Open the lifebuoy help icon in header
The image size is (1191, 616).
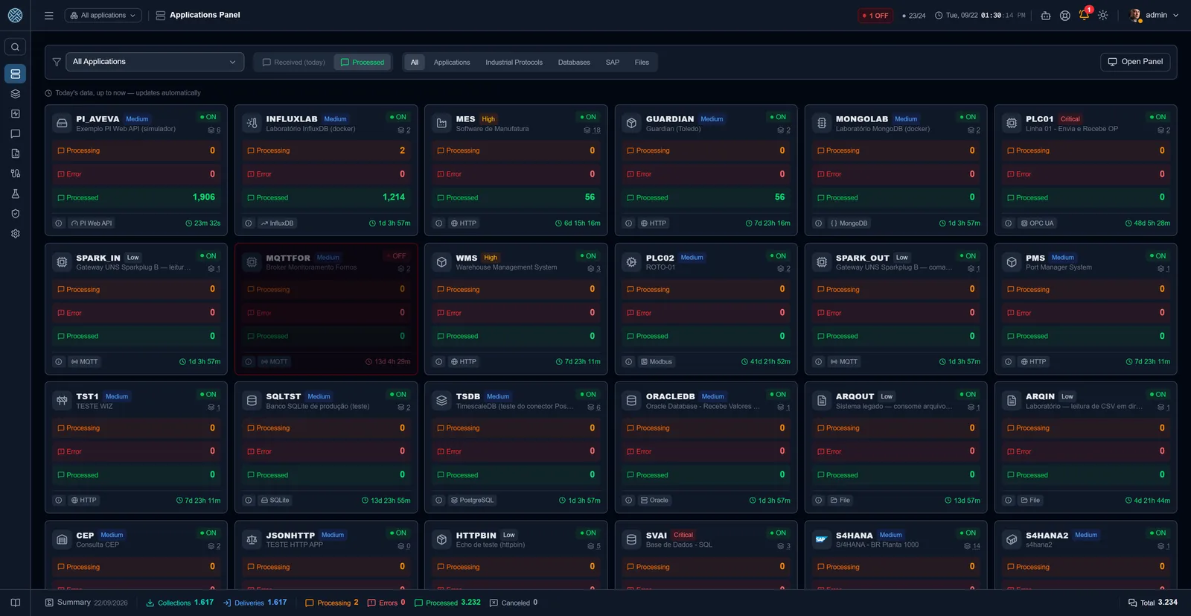click(x=1065, y=15)
